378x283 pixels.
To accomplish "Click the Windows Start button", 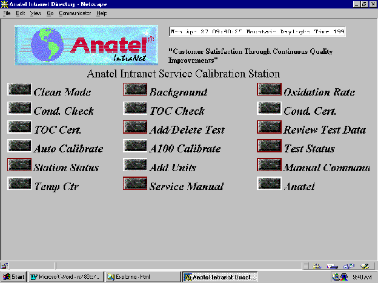I will point(13,277).
